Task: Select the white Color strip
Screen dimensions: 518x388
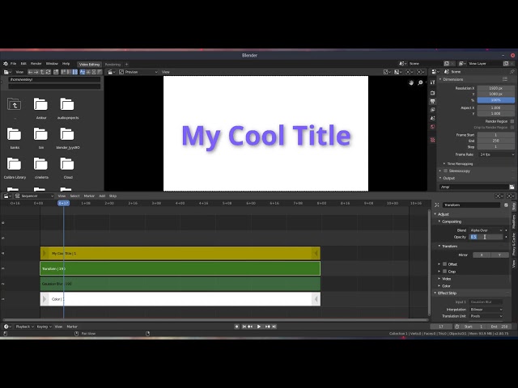Action: 180,299
